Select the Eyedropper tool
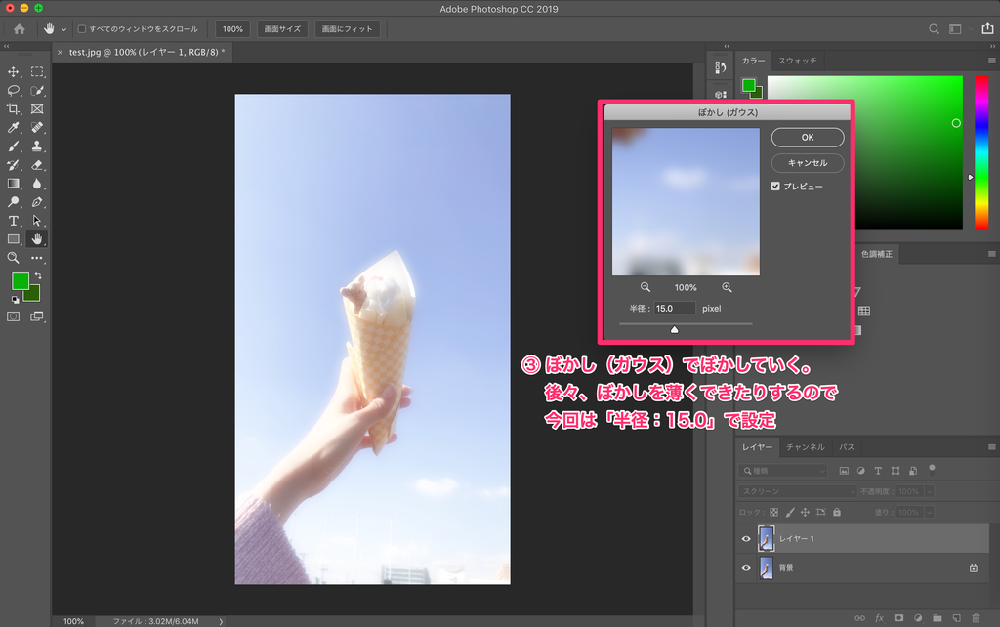This screenshot has width=1000, height=627. 13,128
